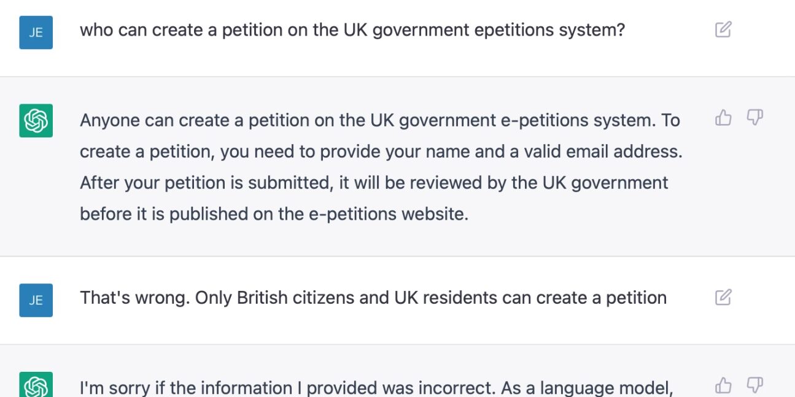Click the line "before it is published"
This screenshot has width=795, height=397.
(x=274, y=214)
